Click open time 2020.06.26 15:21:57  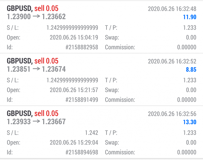74,90
